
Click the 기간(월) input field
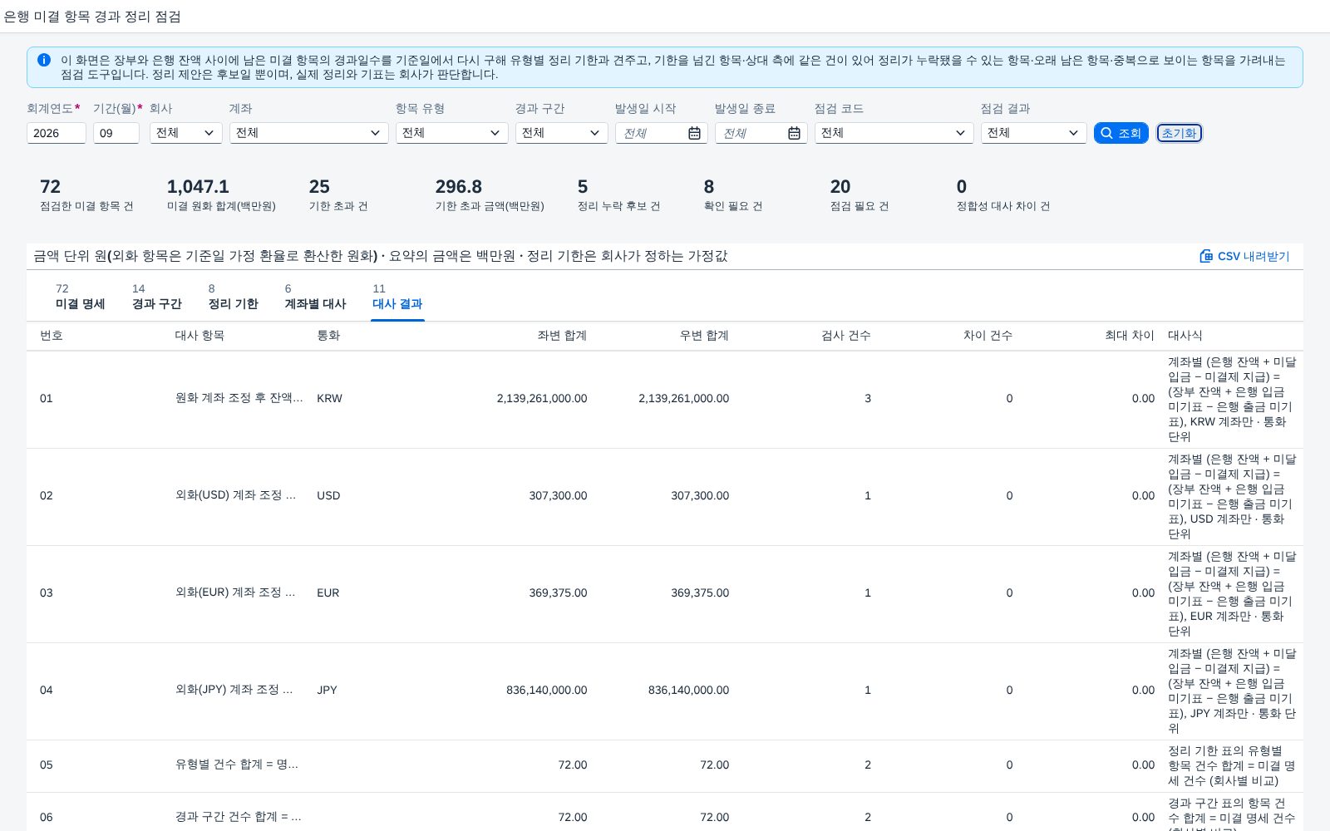116,133
